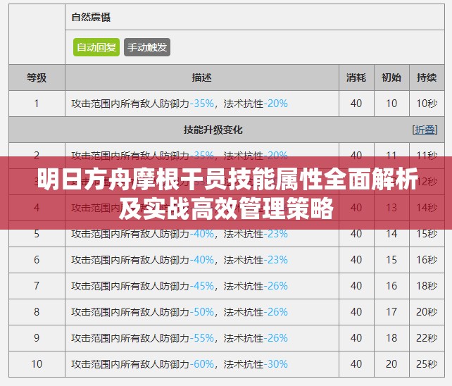The width and height of the screenshot is (452, 386).
Task: Click the cost 40 in level 10 row
Action: point(356,363)
